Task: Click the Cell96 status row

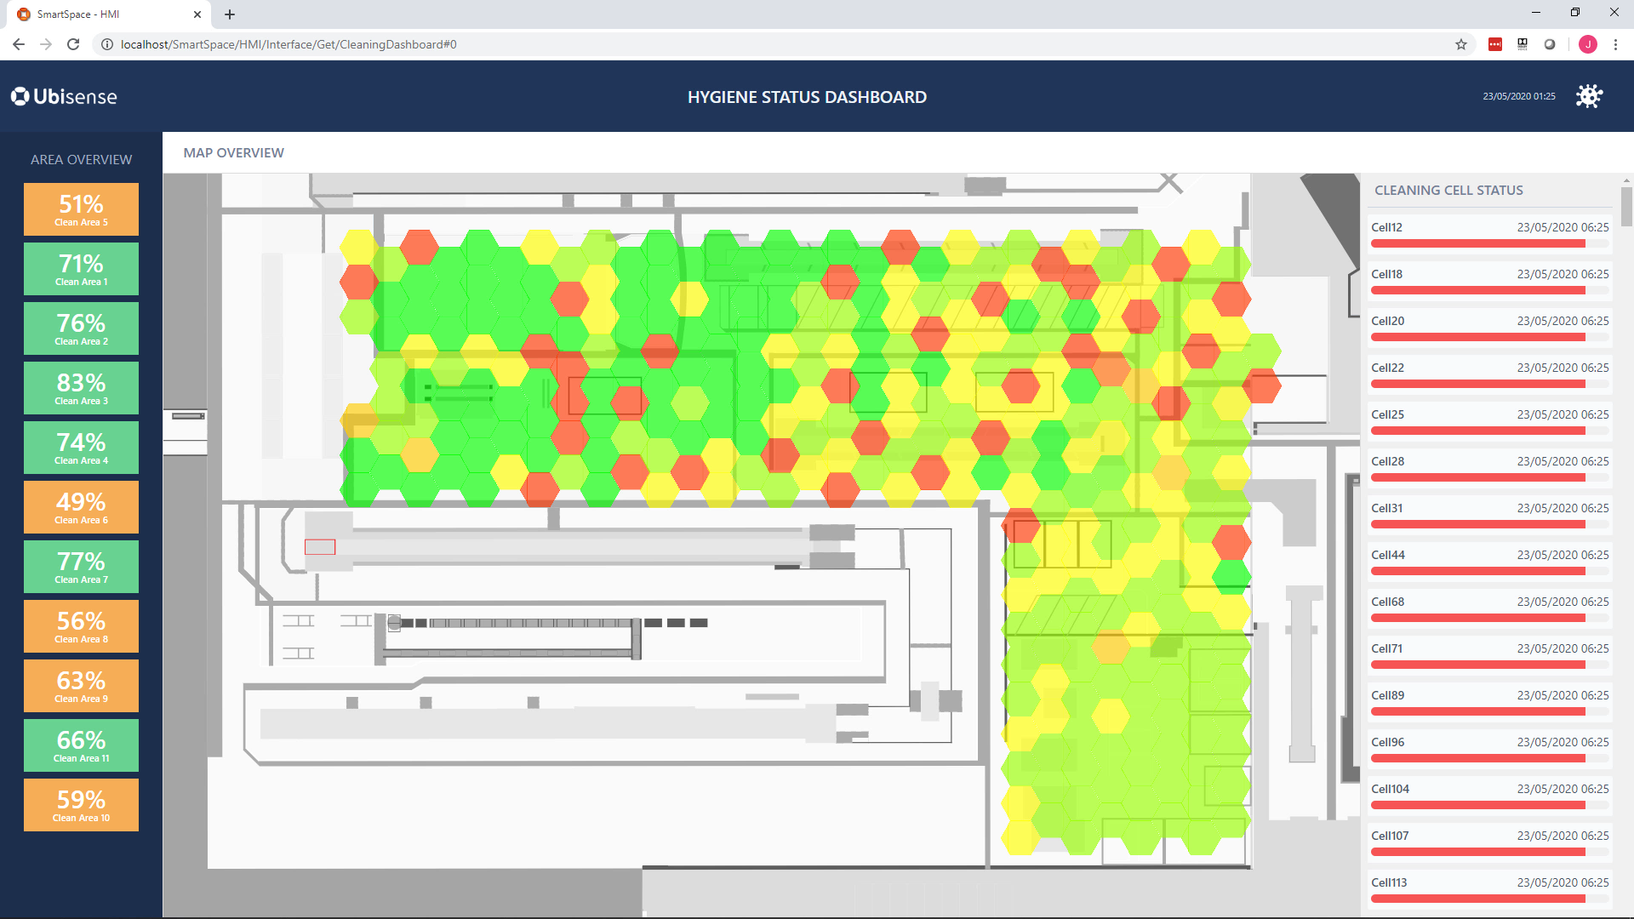Action: [x=1490, y=749]
